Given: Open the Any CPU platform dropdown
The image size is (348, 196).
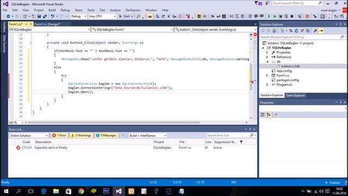Looking at the screenshot, I should [102, 16].
